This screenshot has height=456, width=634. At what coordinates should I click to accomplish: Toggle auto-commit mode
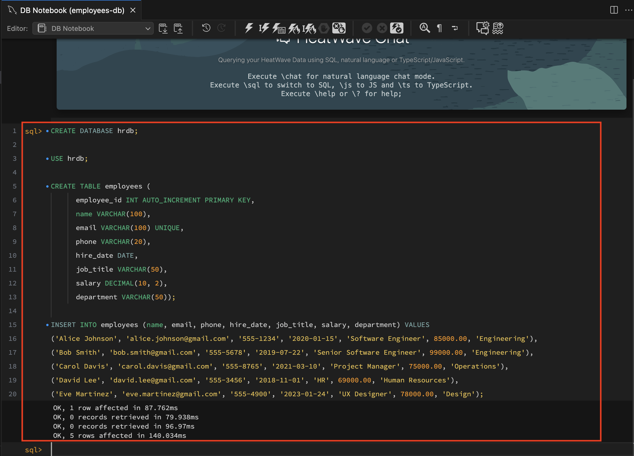(x=396, y=28)
